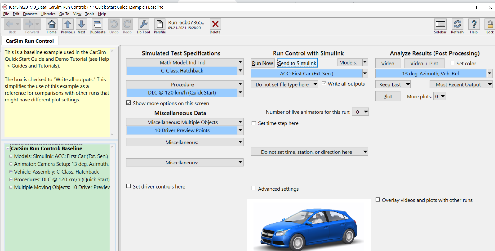This screenshot has height=251, width=495.
Task: Collapse CarSim Run Control: Baseline tree root
Action: [x=7, y=148]
